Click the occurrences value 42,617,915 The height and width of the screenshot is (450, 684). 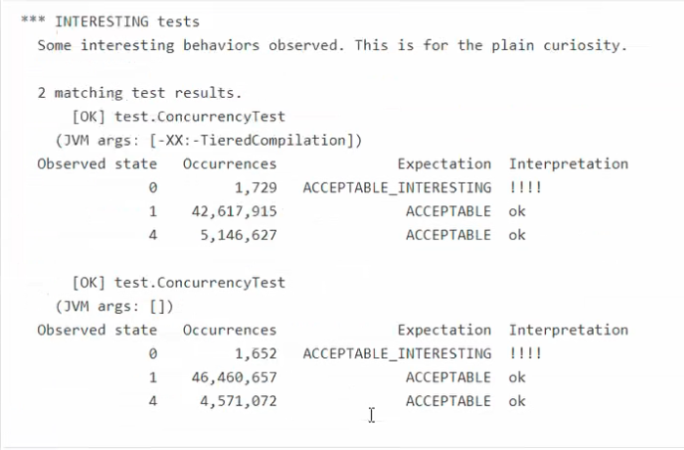[234, 211]
